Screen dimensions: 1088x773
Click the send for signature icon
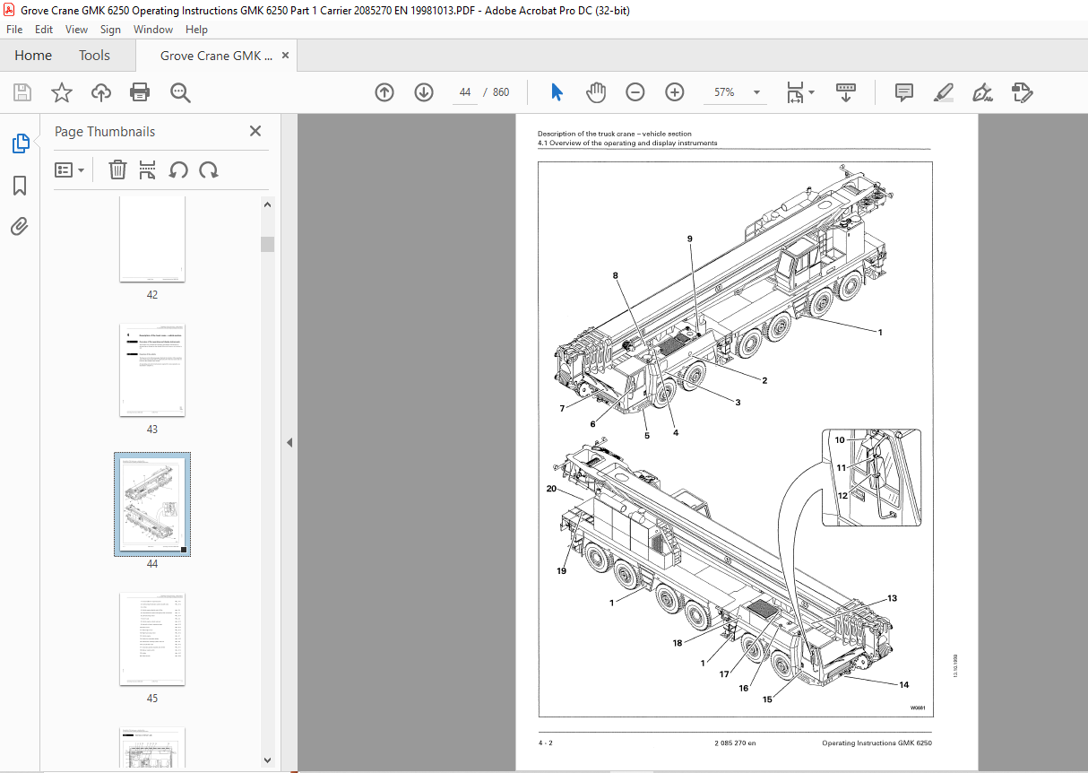[1023, 92]
